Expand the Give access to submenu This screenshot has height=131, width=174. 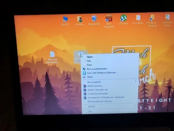pos(110,82)
